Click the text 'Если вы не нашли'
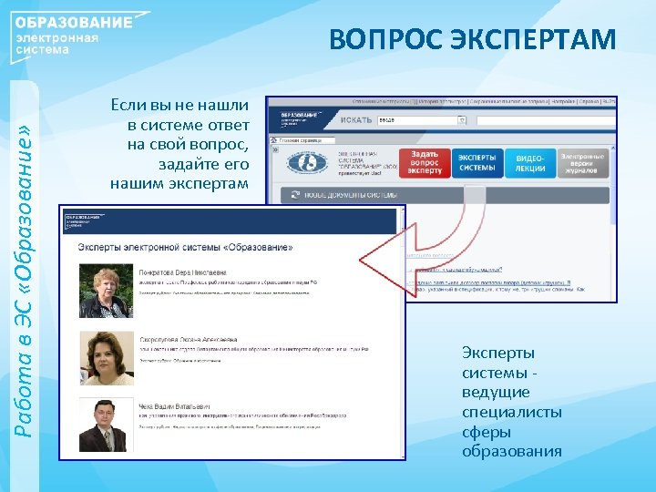Screen dimensions: 656x492 click(x=179, y=105)
